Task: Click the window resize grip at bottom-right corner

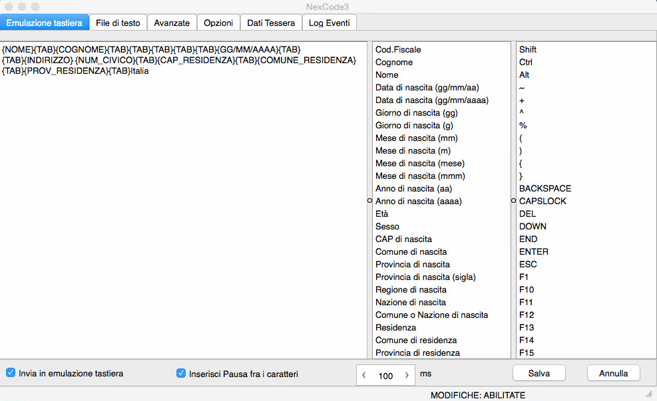Action: [649, 394]
